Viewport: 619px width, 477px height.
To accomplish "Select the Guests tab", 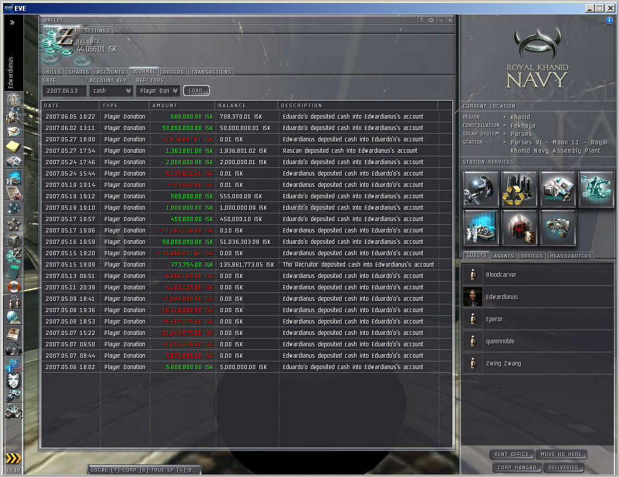I will [476, 255].
